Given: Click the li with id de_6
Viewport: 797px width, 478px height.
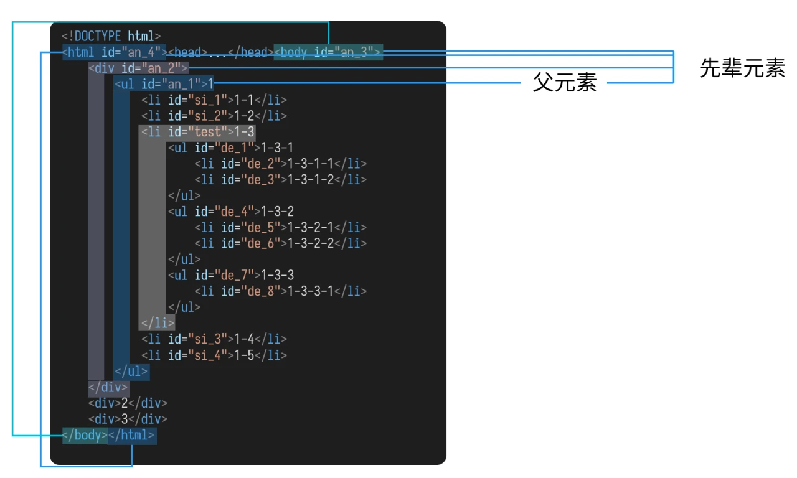Looking at the screenshot, I should [x=280, y=243].
